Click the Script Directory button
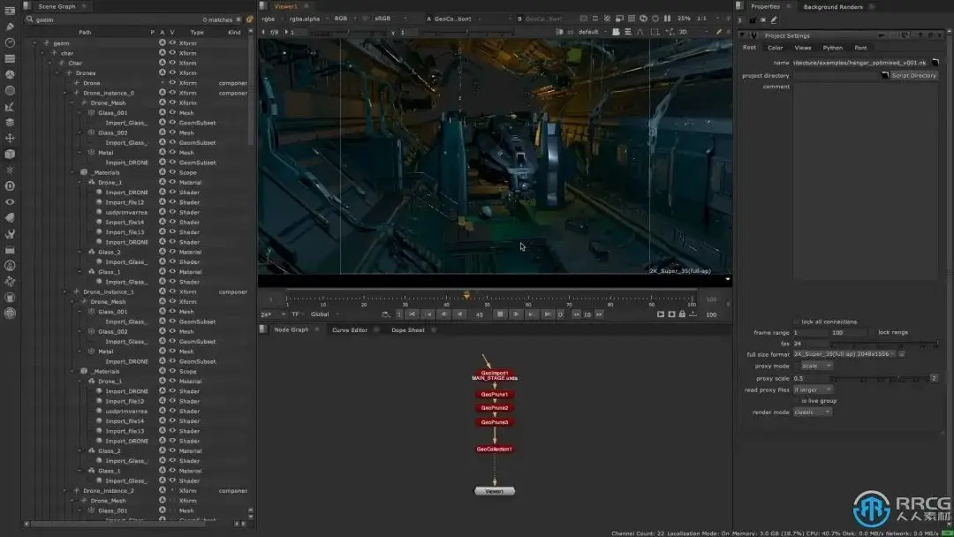954x537 pixels. [913, 75]
